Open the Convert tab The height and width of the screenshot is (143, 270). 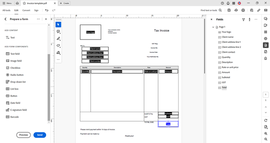click(x=26, y=10)
